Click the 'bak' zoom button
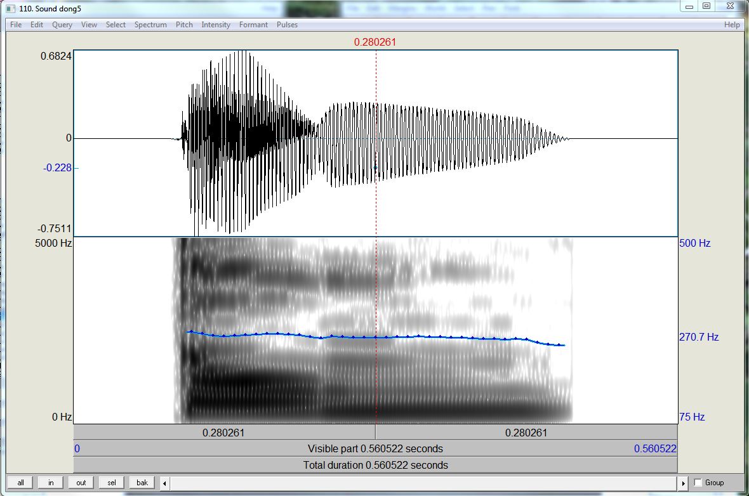Screen dimensions: 749x496 (x=142, y=483)
